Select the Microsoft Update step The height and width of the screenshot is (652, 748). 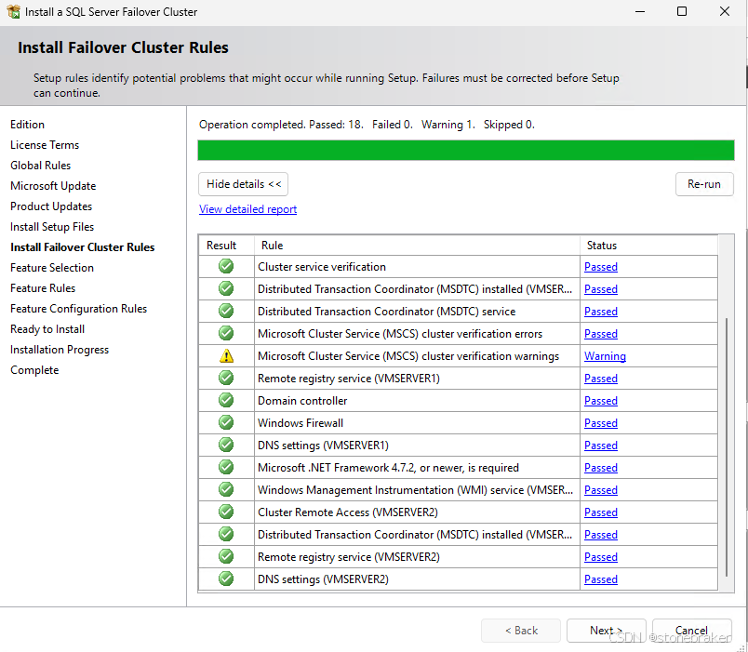coord(53,186)
